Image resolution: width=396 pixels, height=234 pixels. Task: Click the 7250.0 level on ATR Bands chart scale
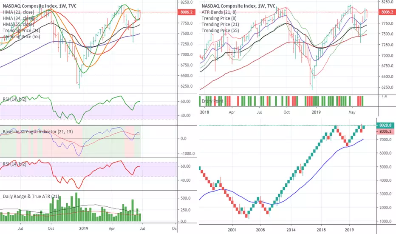(387, 45)
